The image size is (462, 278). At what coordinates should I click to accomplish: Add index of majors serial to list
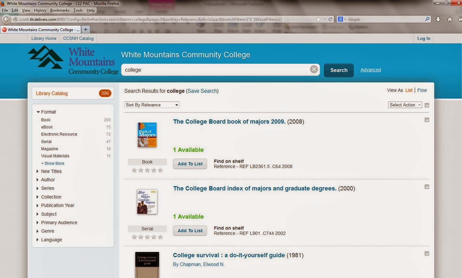tap(190, 231)
